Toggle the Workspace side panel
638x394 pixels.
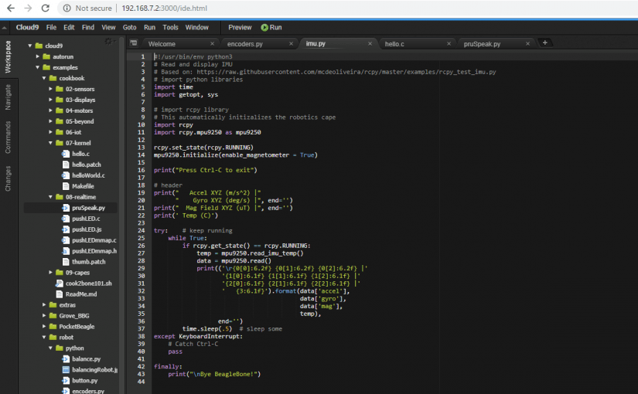[x=8, y=57]
